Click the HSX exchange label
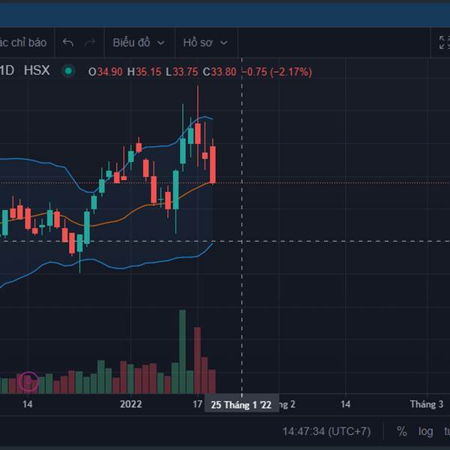 (x=37, y=71)
